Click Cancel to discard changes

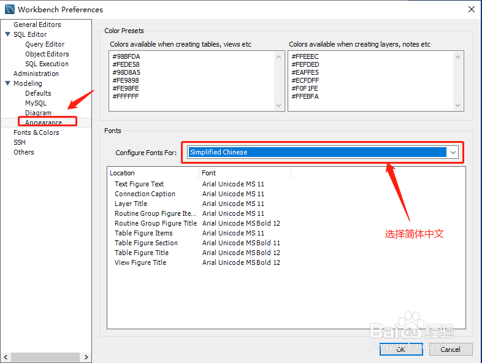pos(450,349)
